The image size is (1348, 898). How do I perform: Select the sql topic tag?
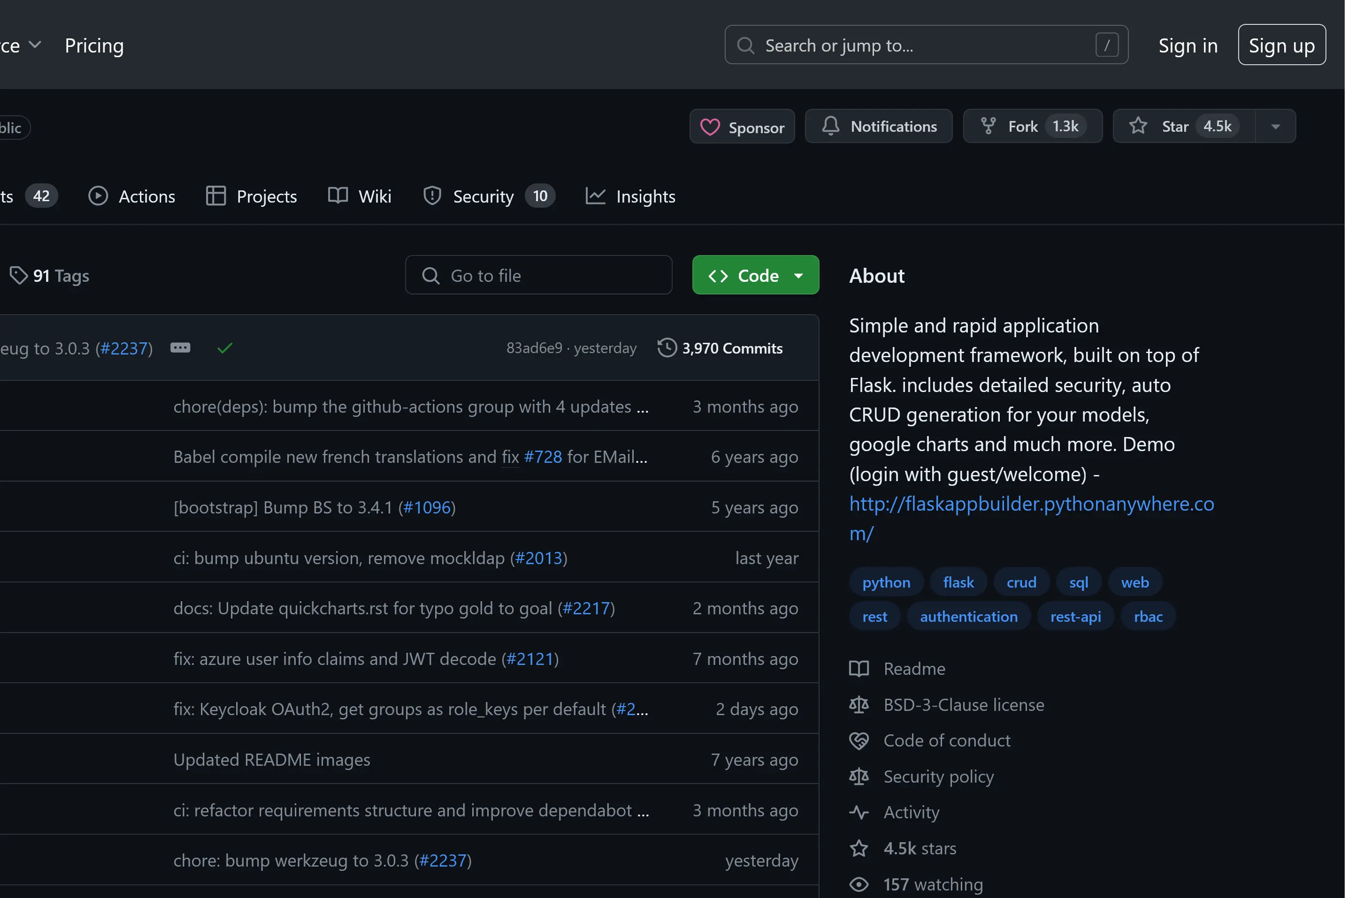coord(1078,582)
